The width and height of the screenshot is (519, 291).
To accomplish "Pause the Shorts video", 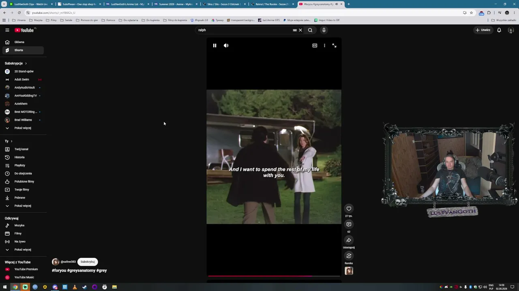I will [214, 46].
